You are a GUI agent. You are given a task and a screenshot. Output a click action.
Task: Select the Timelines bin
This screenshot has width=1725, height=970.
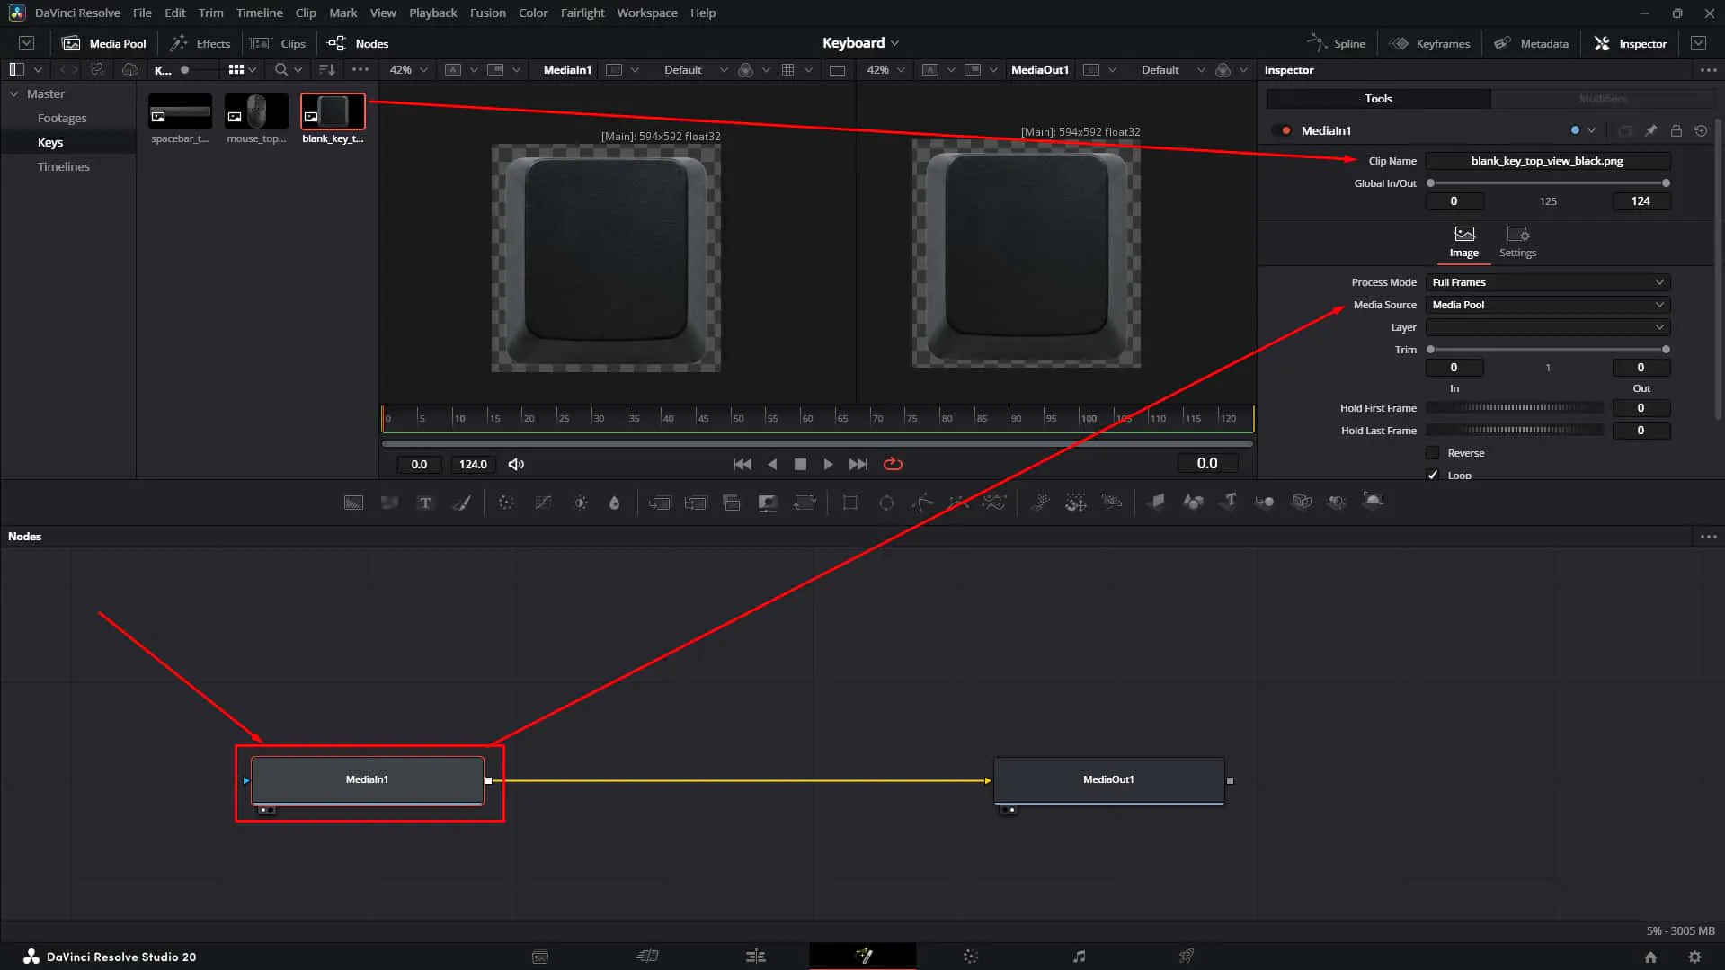[63, 166]
